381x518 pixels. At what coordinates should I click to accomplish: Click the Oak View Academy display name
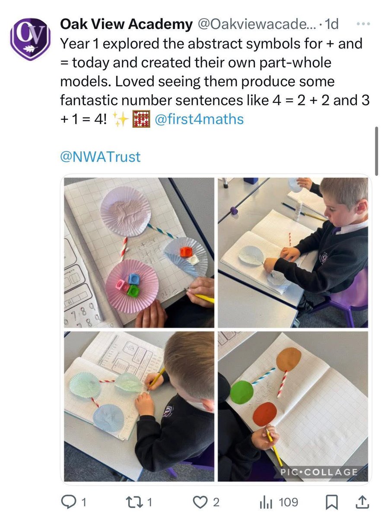coord(126,24)
